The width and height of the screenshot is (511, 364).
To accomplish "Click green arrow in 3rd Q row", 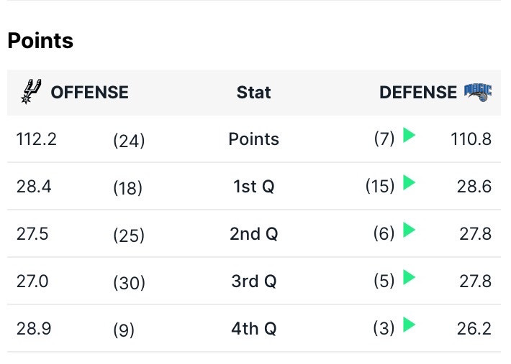I will 409,277.
